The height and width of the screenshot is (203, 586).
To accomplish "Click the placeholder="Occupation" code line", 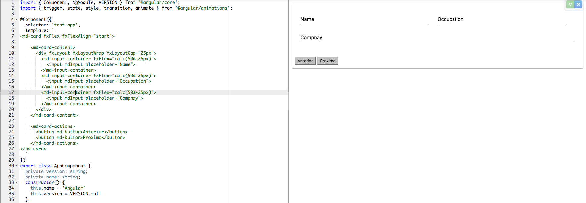I will 99,81.
